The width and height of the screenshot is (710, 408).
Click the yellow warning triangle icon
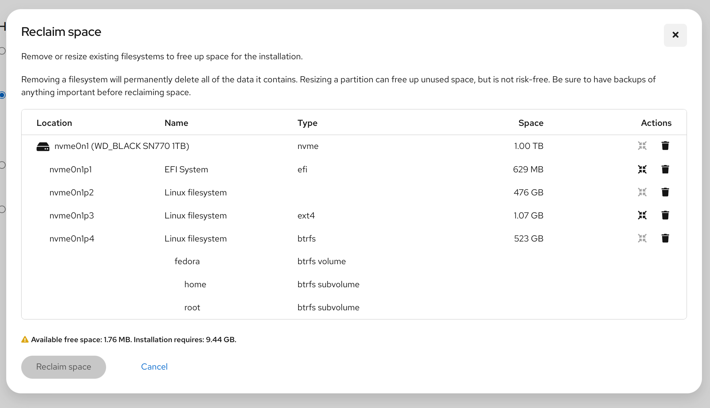[x=25, y=340]
